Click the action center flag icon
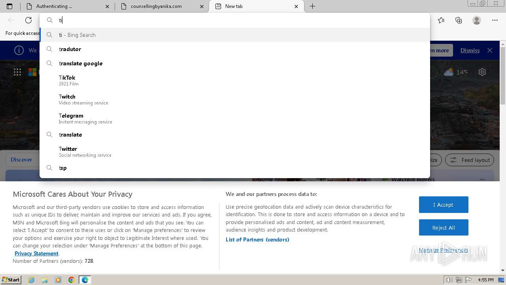Image resolution: width=506 pixels, height=285 pixels. (x=468, y=280)
